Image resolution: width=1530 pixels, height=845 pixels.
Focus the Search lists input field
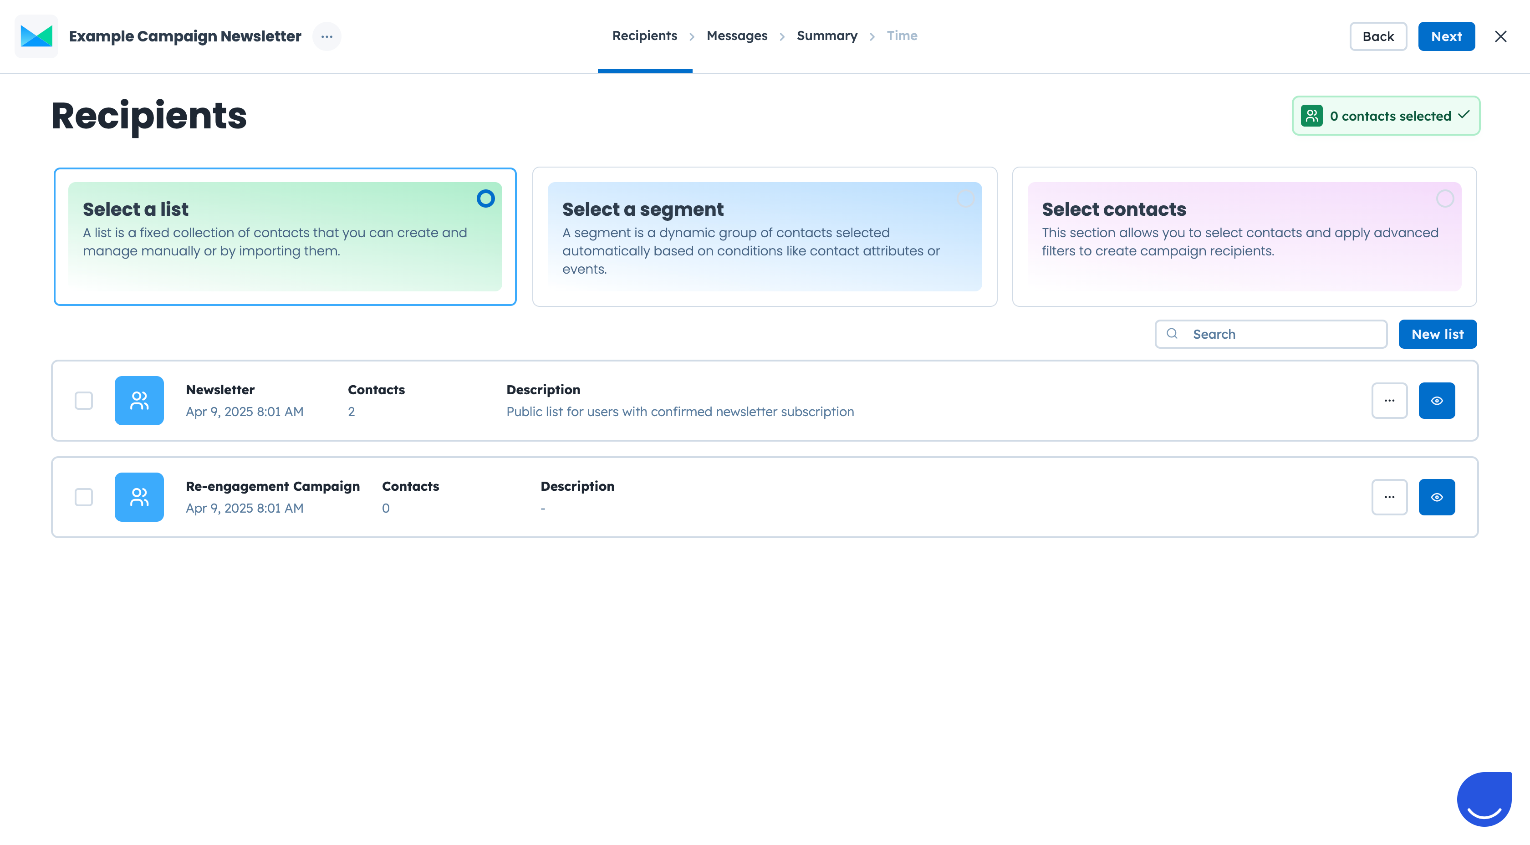pyautogui.click(x=1283, y=334)
